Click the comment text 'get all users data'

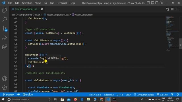click(x=41, y=29)
